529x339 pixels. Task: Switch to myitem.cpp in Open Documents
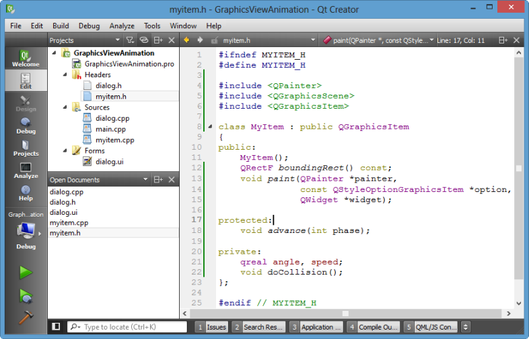(69, 223)
